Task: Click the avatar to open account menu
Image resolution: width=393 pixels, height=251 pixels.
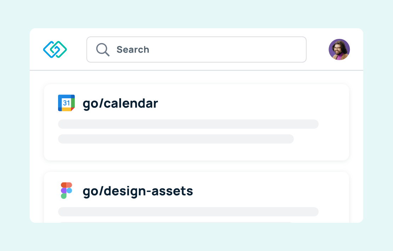Action: pos(339,49)
